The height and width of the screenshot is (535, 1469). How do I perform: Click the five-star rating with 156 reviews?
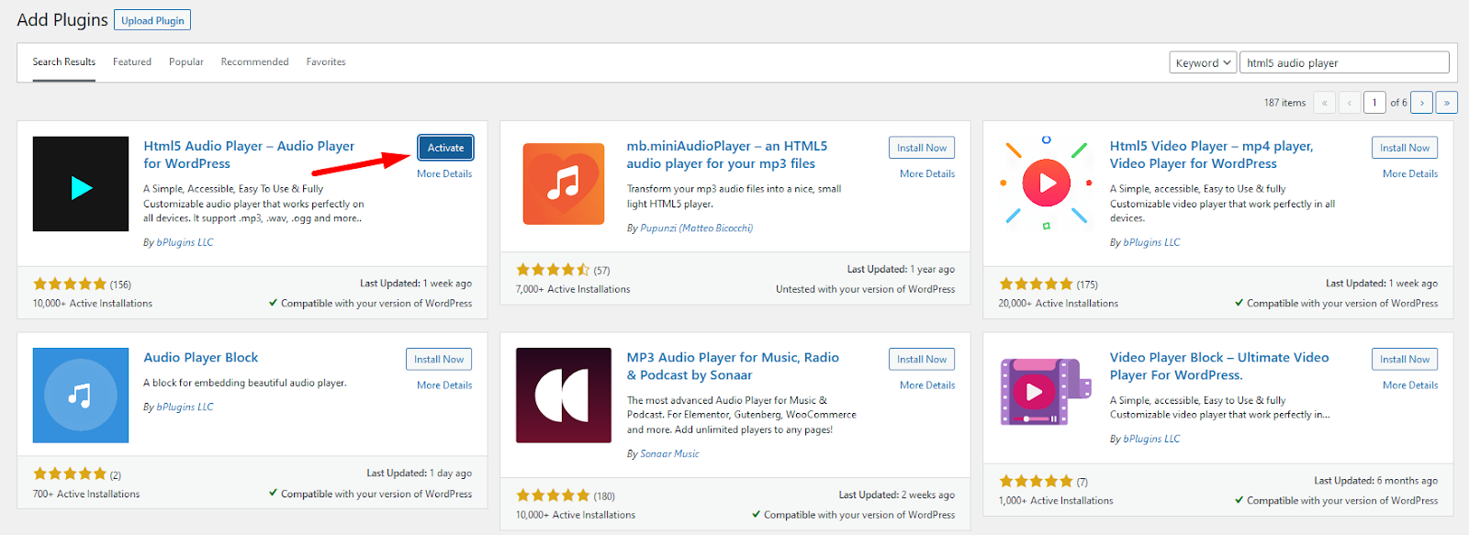70,284
